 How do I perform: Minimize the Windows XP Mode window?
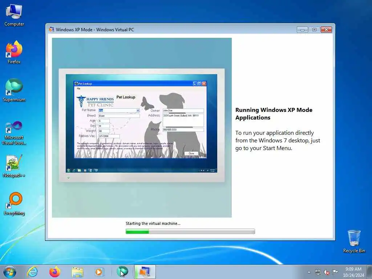click(302, 30)
